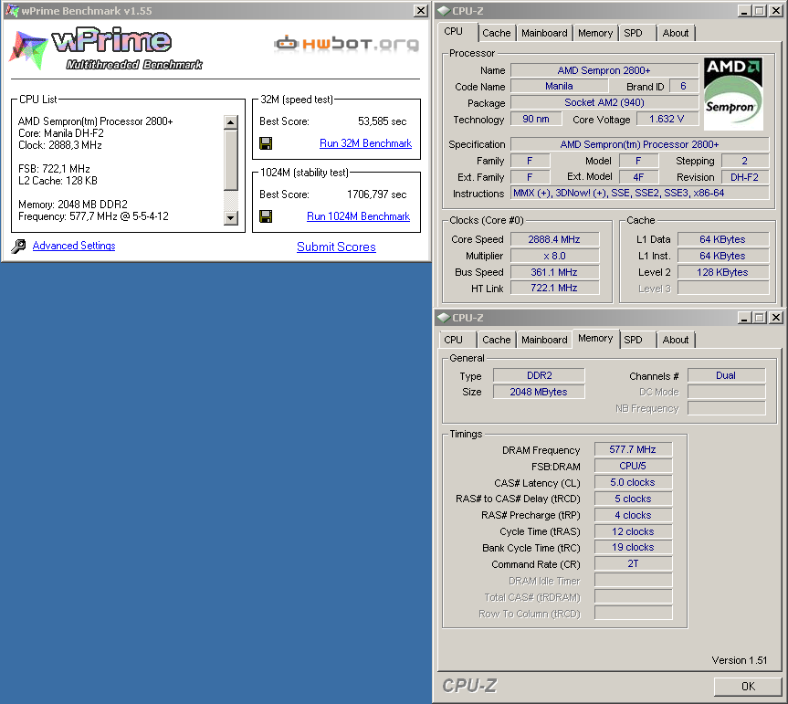Close the wPrime Benchmark window

coord(421,11)
